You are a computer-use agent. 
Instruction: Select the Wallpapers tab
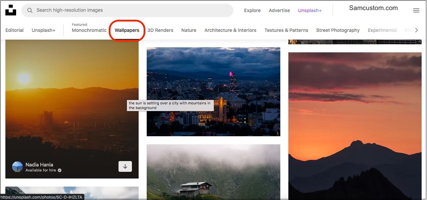(127, 30)
